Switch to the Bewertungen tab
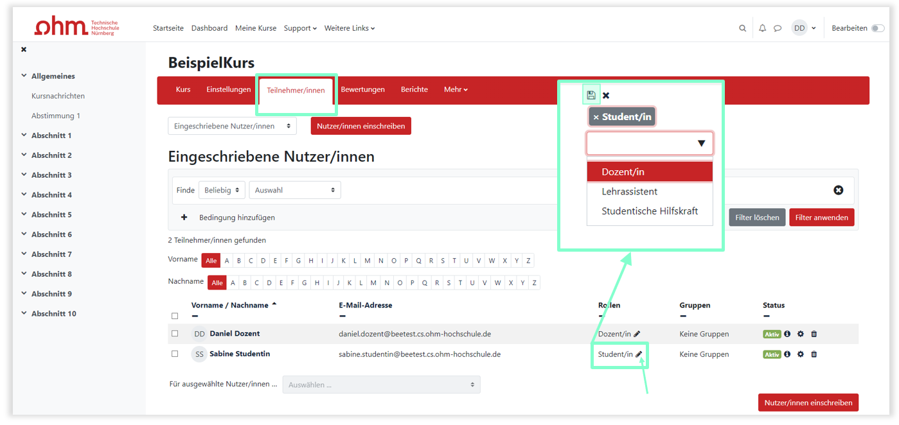 click(362, 90)
